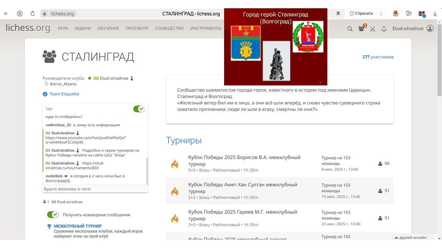Open Кубок Победы 2025 Борисов В.А. tournament
442x248 pixels.
coord(244,161)
